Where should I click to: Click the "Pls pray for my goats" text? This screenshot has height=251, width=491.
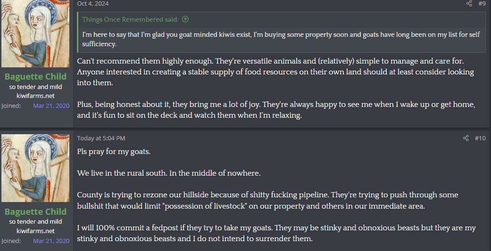[114, 152]
